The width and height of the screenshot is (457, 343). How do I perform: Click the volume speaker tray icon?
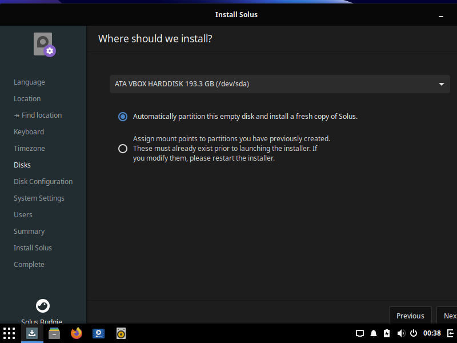point(401,333)
